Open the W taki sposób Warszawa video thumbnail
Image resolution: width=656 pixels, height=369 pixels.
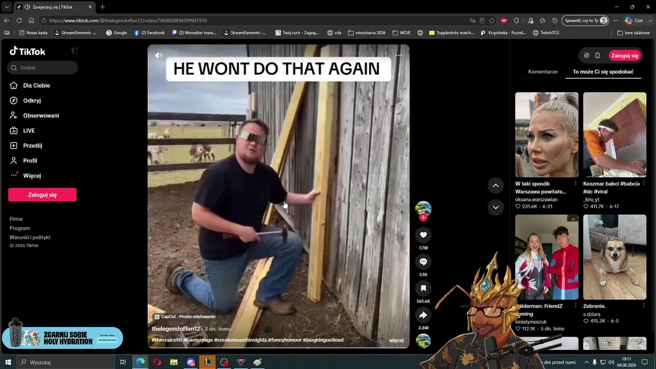pyautogui.click(x=547, y=135)
